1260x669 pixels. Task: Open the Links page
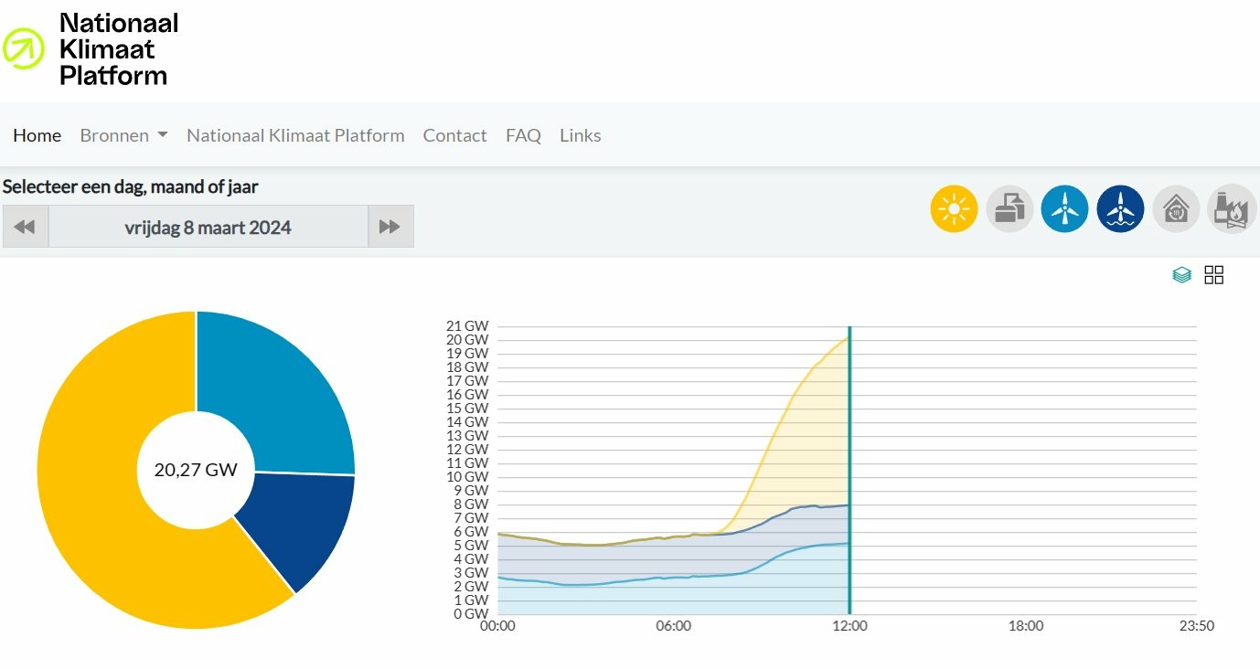click(x=580, y=135)
